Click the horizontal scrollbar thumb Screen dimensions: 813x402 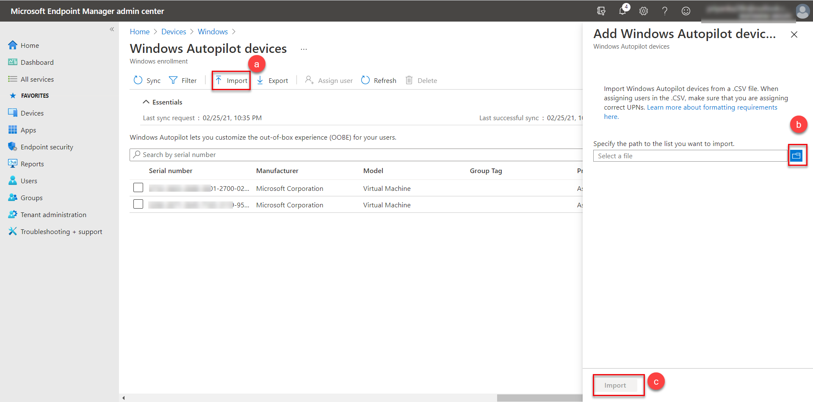[539, 398]
